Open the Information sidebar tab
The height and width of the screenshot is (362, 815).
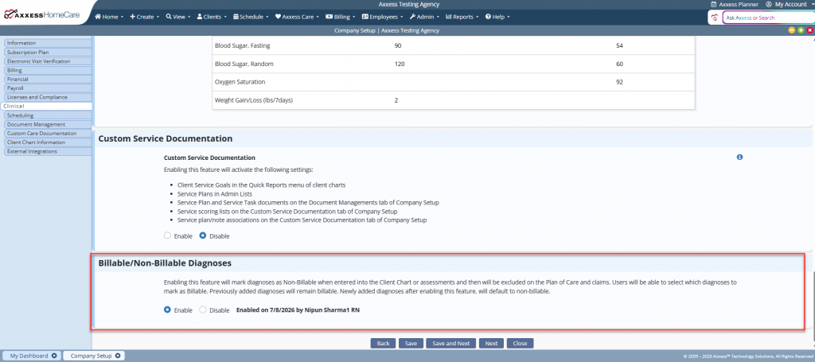point(48,43)
